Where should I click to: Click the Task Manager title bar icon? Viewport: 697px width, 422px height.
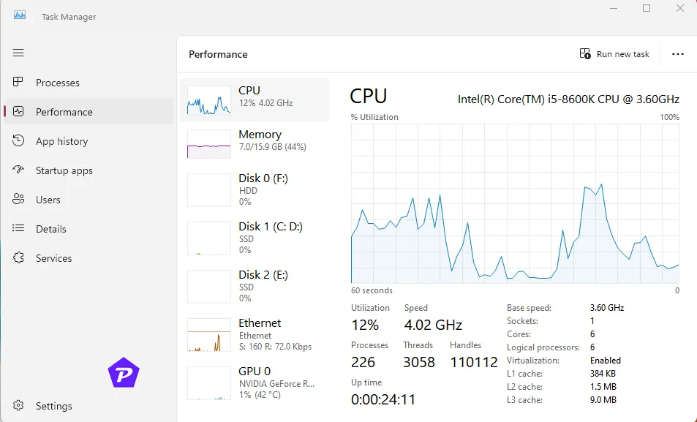[x=20, y=15]
